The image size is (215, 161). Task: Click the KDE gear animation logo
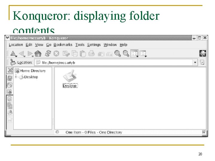(x=202, y=53)
